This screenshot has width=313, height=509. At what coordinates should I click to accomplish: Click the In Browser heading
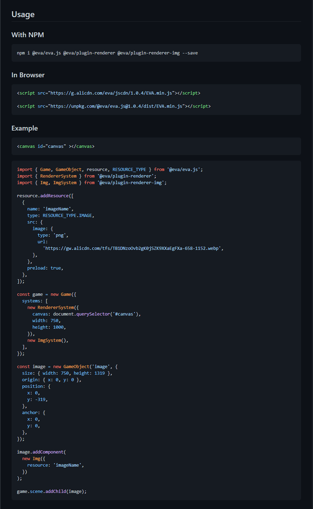(28, 75)
